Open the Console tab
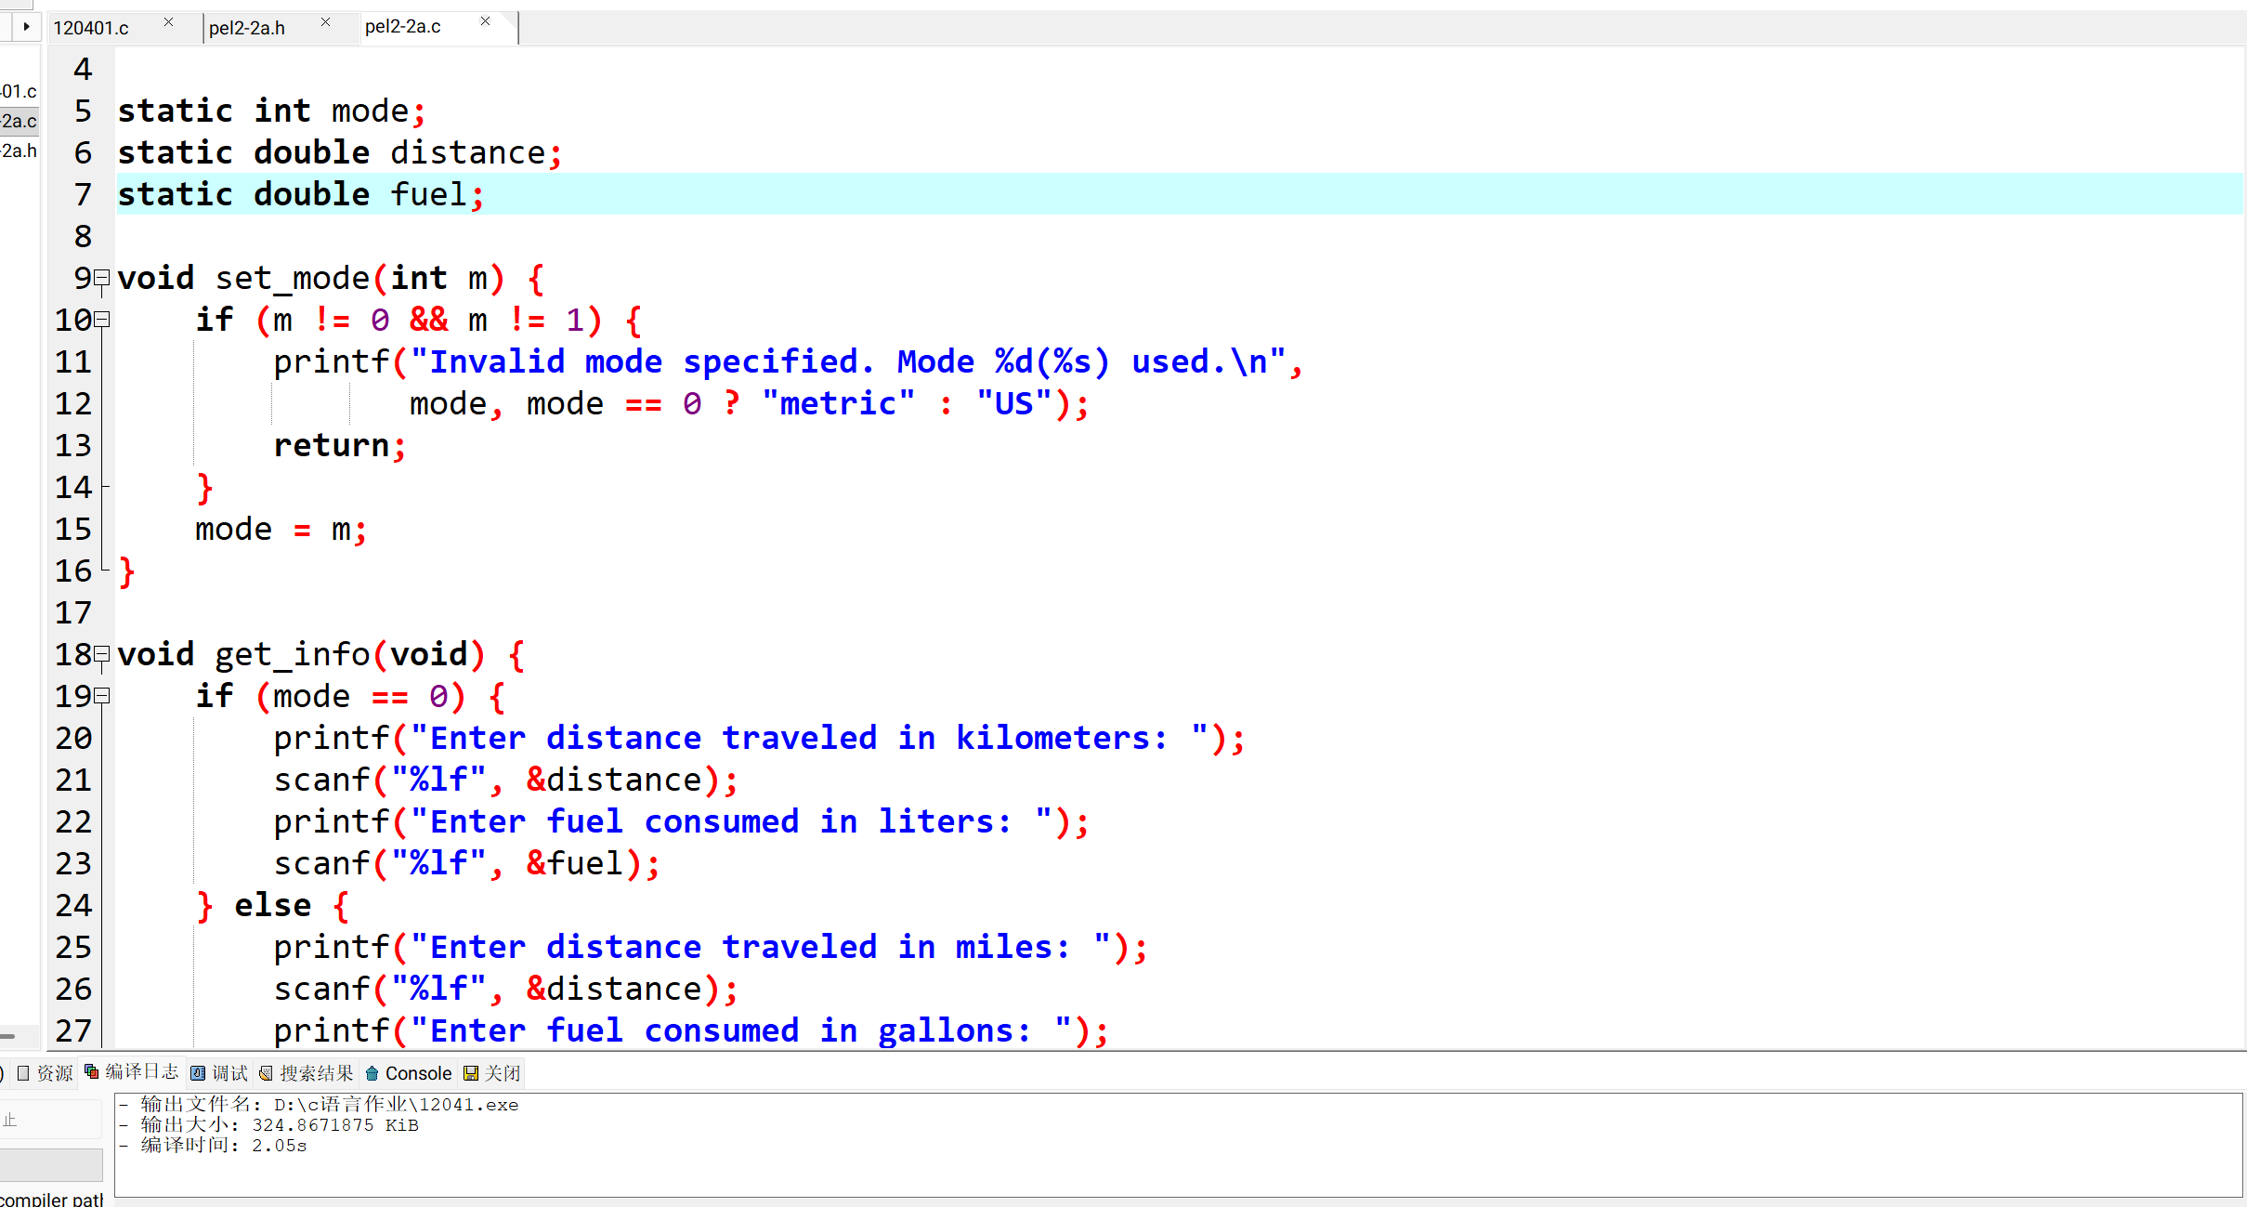The height and width of the screenshot is (1207, 2247). (409, 1073)
